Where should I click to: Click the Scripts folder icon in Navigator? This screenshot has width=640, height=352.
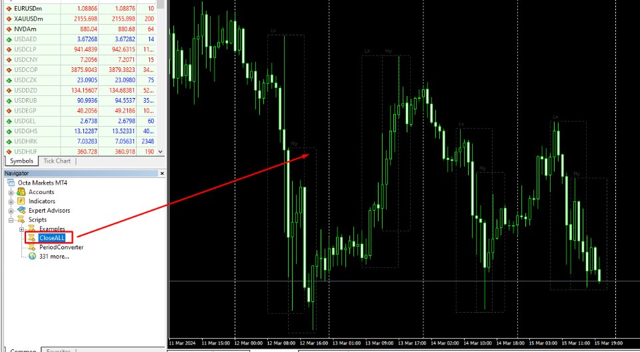(21, 220)
